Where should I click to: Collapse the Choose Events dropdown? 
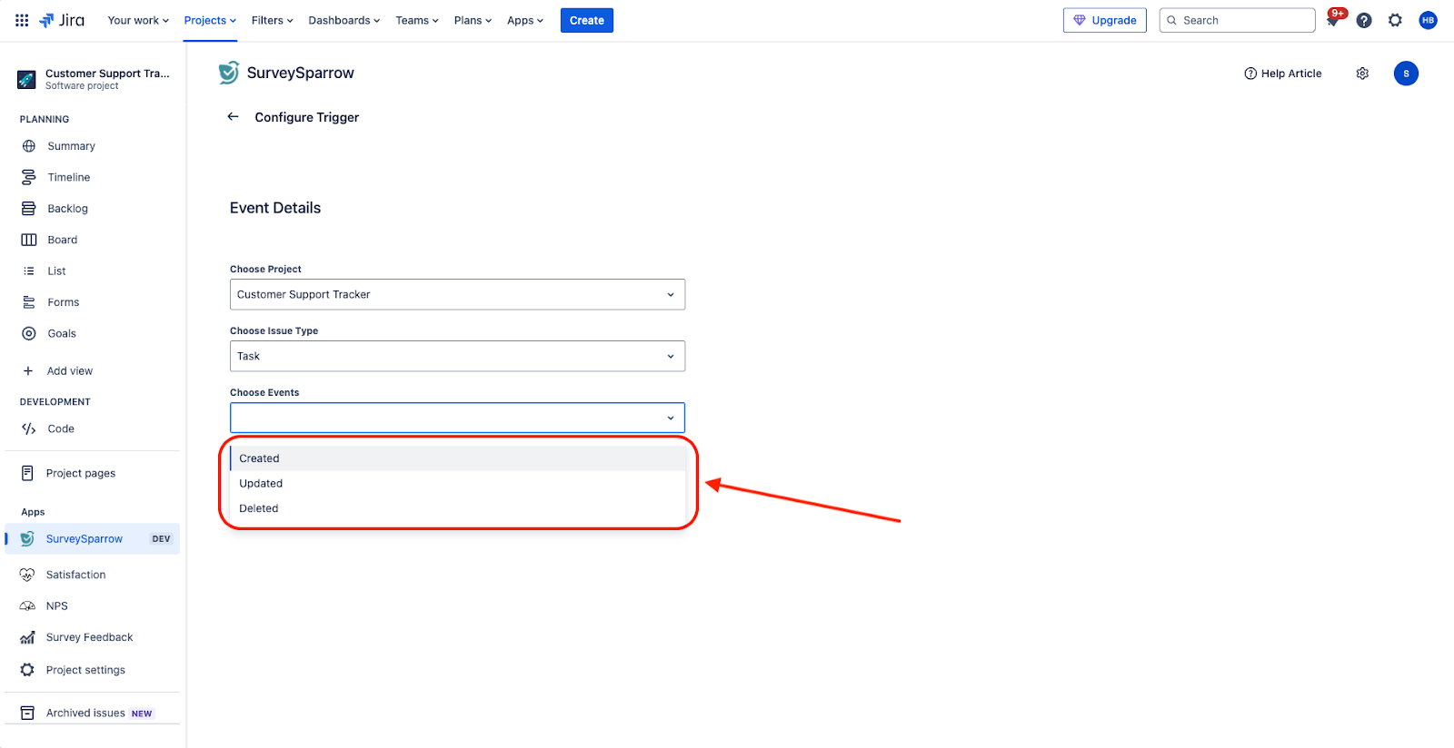coord(670,418)
